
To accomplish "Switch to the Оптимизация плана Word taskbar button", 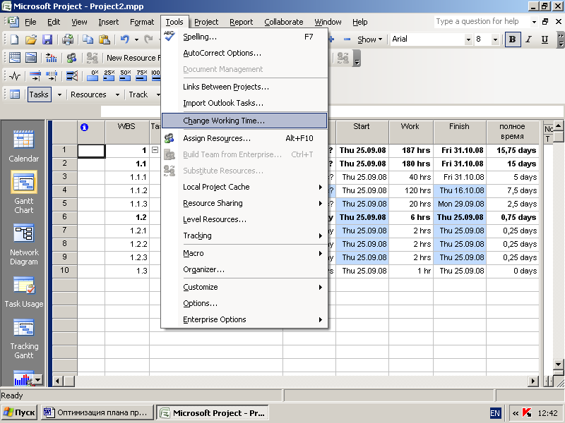I will tap(97, 412).
